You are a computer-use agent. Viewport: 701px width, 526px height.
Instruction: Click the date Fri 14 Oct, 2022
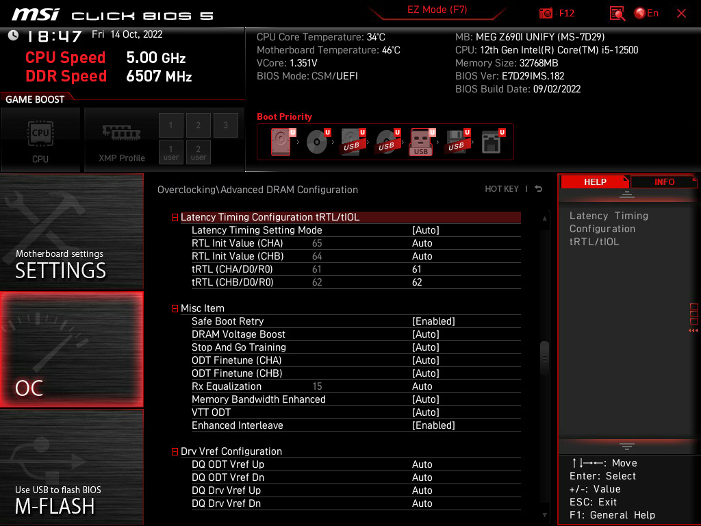[127, 34]
